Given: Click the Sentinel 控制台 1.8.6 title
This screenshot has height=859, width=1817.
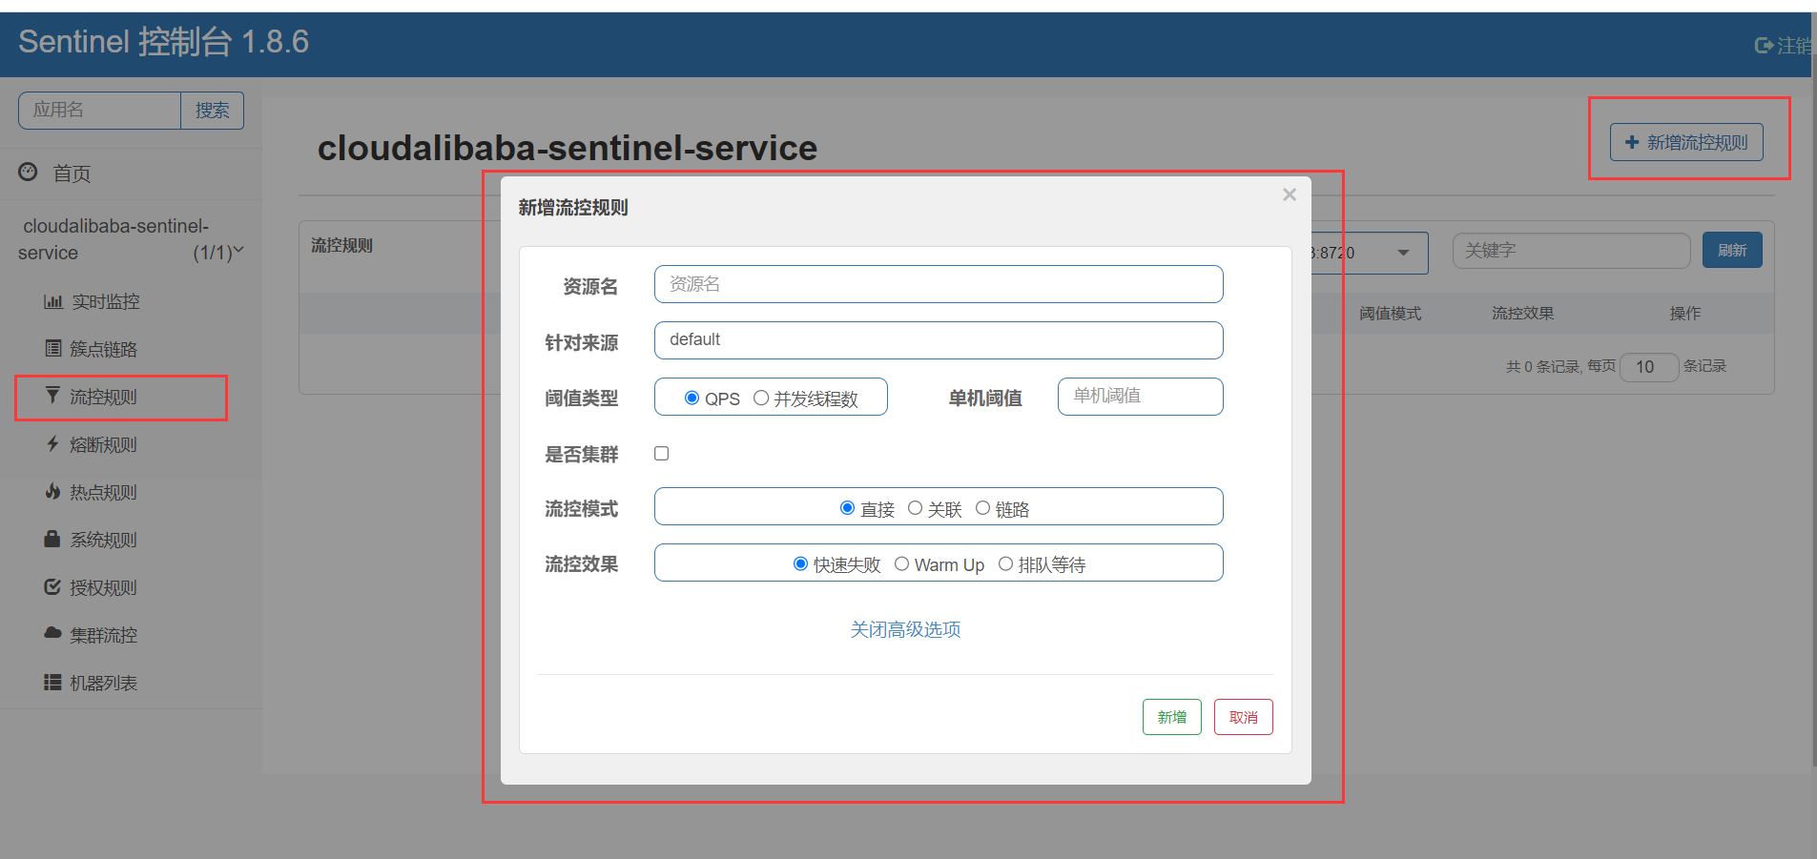Looking at the screenshot, I should click(x=163, y=42).
